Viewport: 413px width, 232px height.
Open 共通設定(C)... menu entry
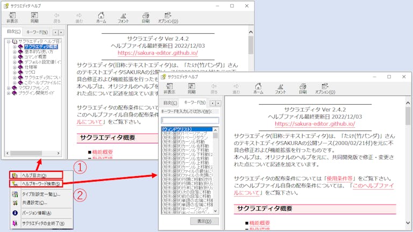41,203
